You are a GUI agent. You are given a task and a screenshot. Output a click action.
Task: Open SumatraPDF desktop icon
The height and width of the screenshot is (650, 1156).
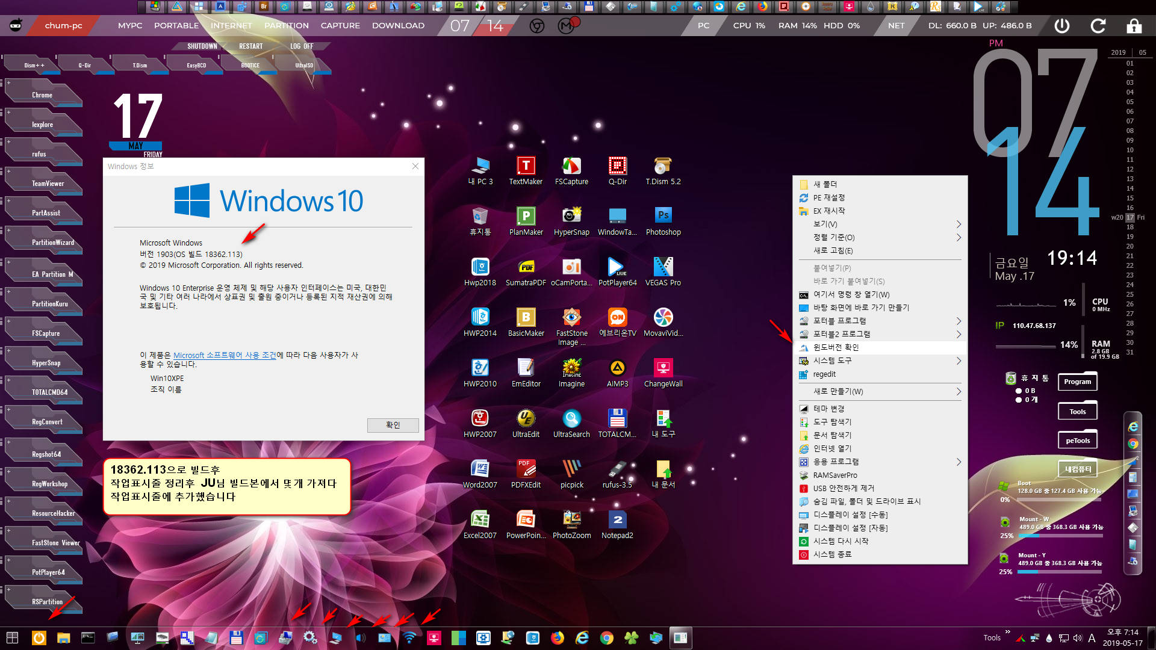coord(526,272)
